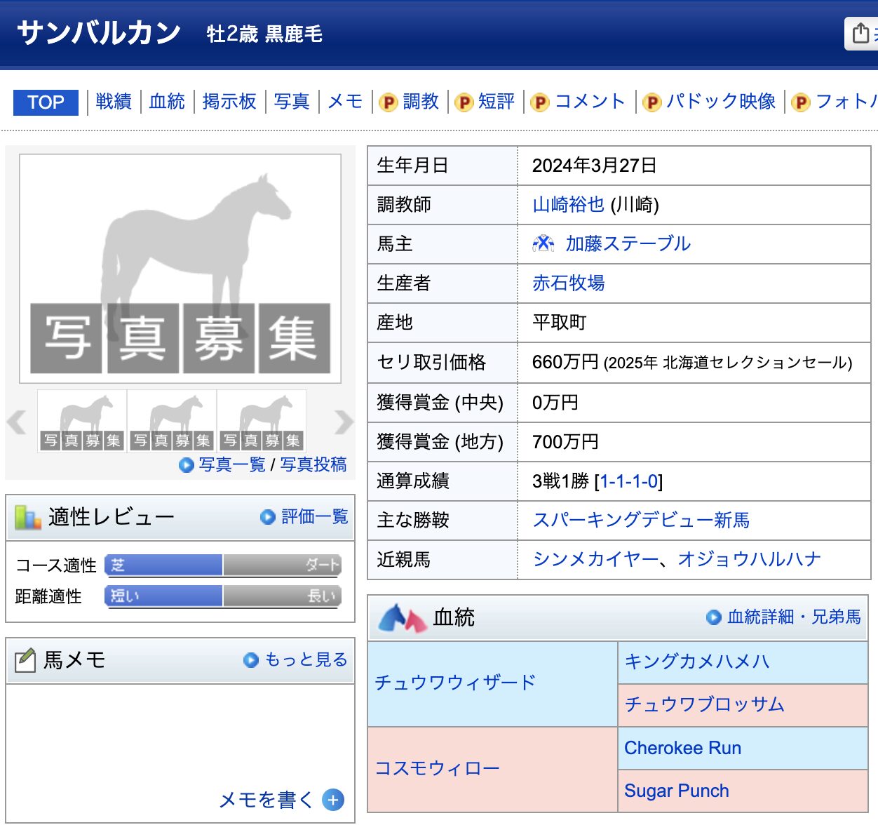Switch to the 戦績 tab
This screenshot has width=878, height=825.
114,102
